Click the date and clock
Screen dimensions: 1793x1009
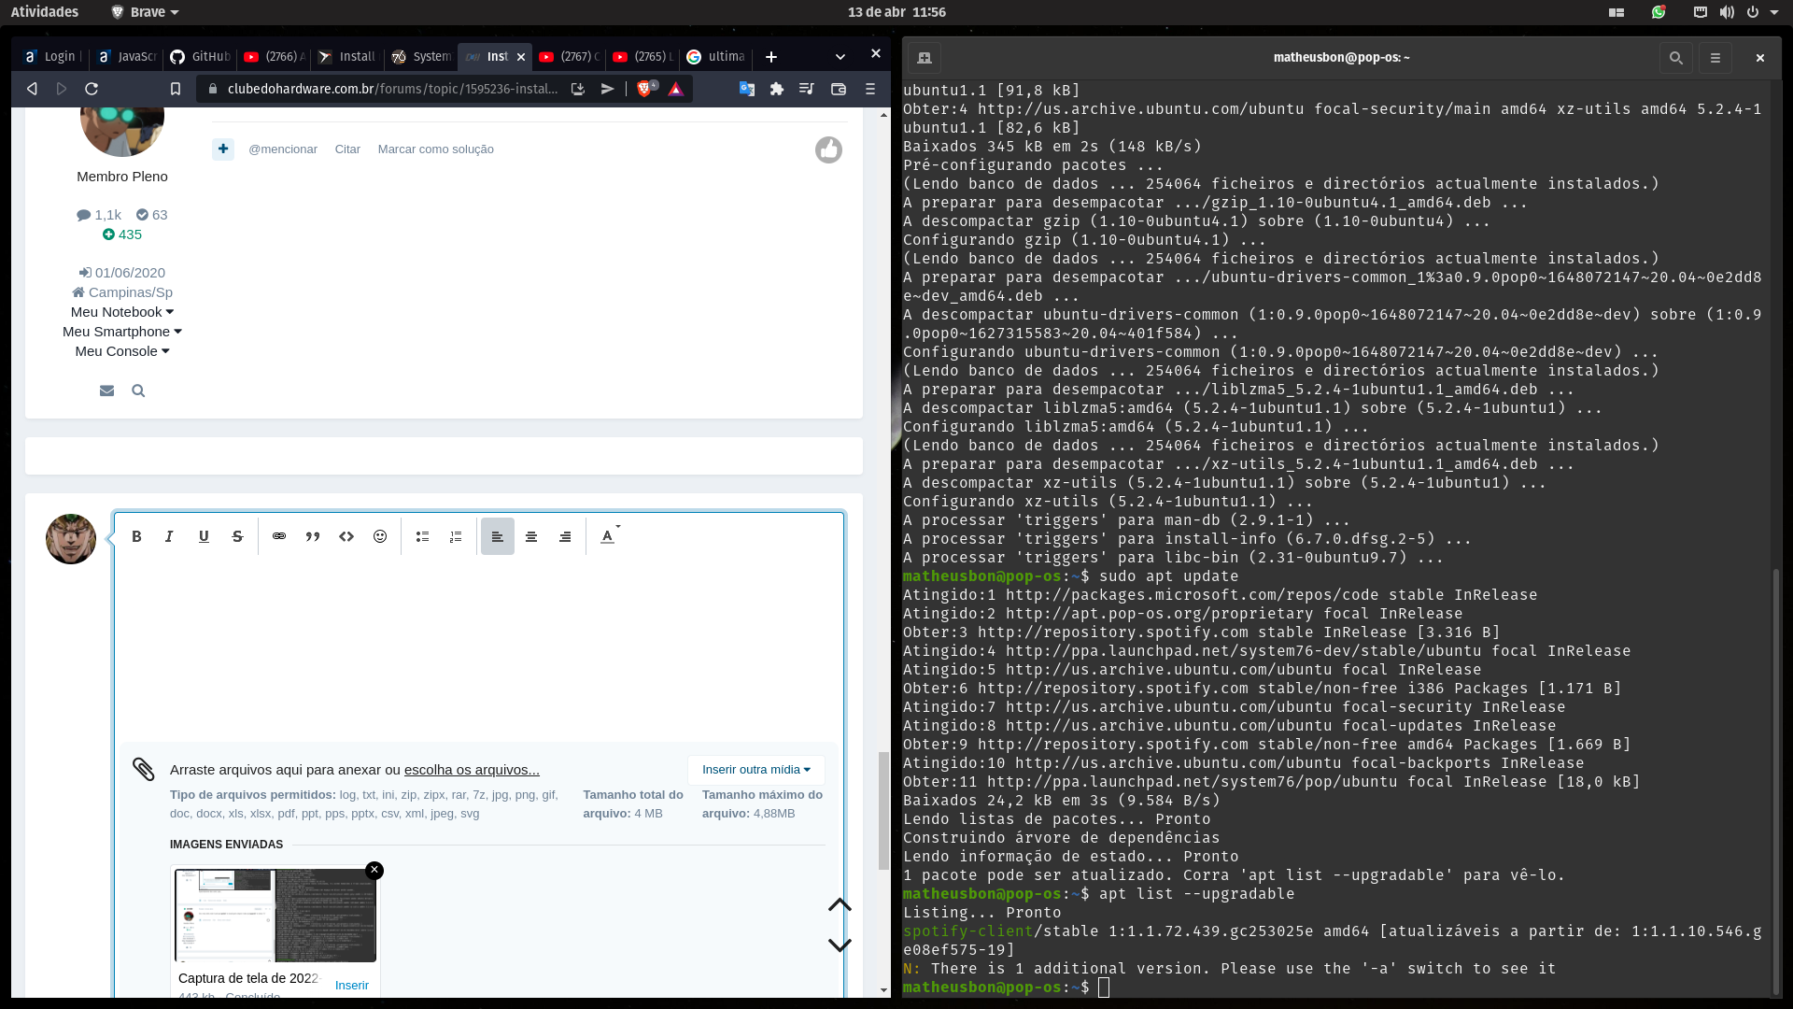click(896, 12)
